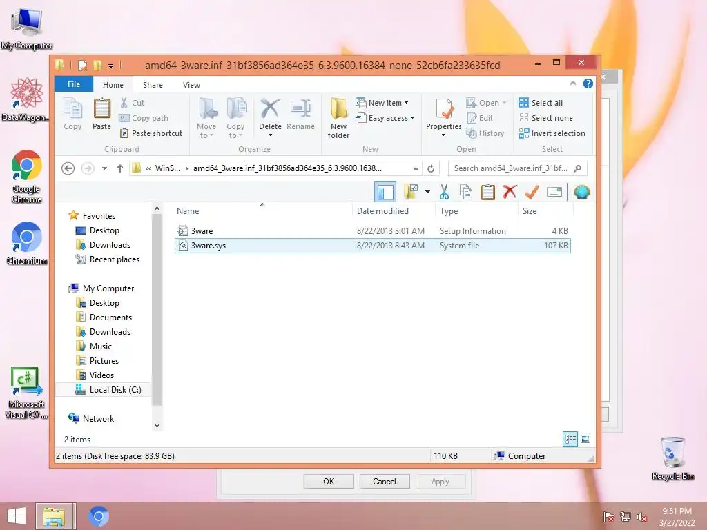Click the search box for this folder

[x=518, y=168]
